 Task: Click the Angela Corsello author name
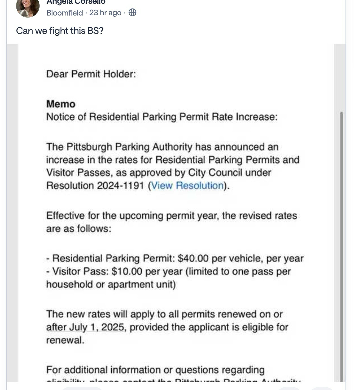(76, 2)
